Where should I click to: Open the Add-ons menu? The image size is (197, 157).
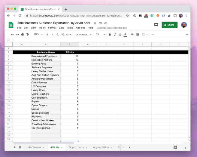pyautogui.click(x=80, y=28)
